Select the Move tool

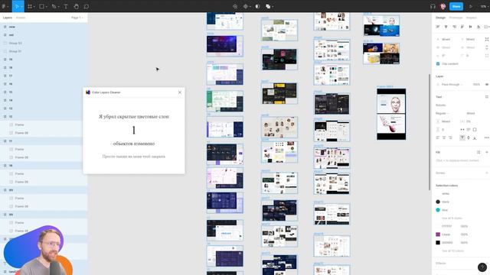click(x=17, y=6)
